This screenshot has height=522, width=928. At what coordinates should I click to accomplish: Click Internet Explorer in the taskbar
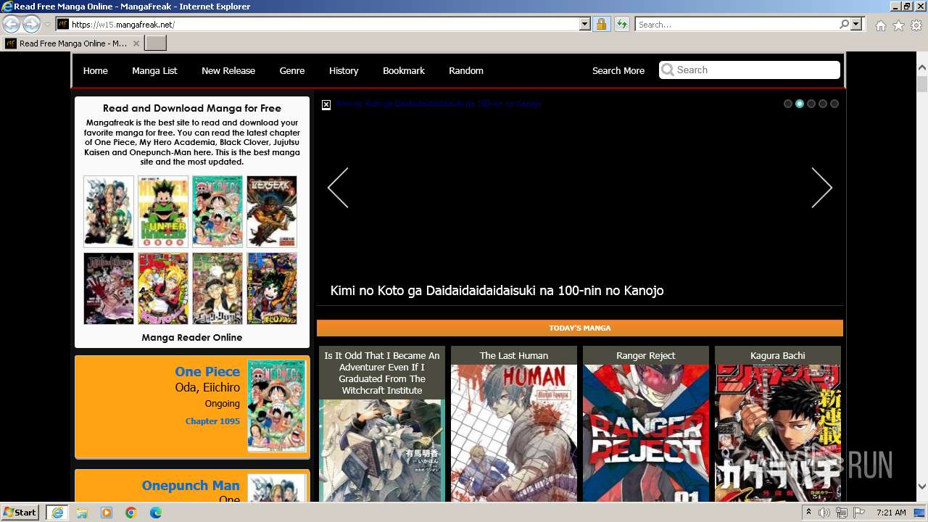[57, 513]
